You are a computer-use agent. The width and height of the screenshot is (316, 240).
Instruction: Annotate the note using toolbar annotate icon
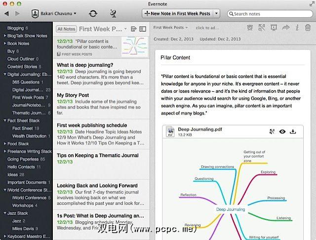coord(262,28)
